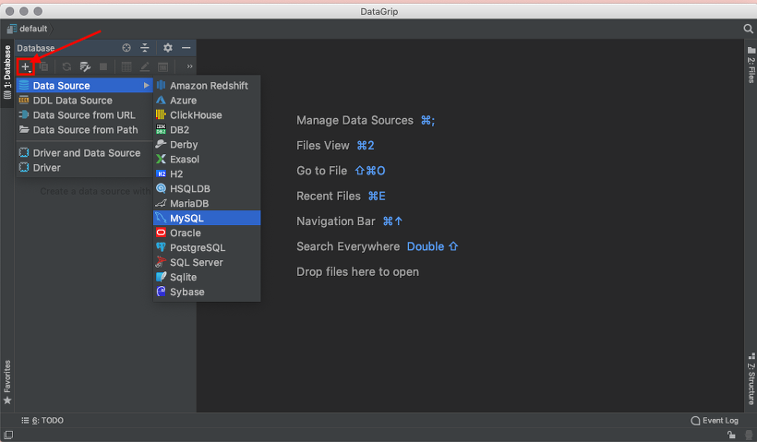
Task: Select MySQL data source
Action: pyautogui.click(x=207, y=218)
